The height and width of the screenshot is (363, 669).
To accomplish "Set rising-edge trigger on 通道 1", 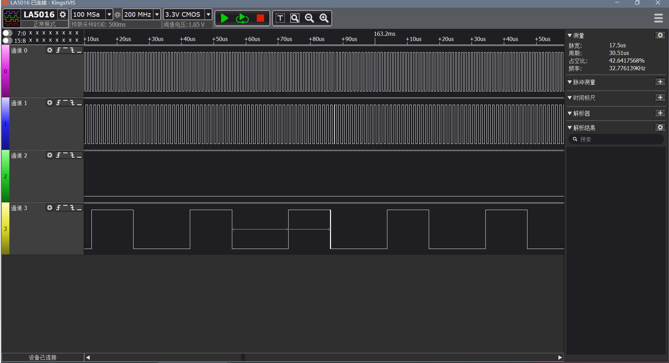I will (x=58, y=103).
